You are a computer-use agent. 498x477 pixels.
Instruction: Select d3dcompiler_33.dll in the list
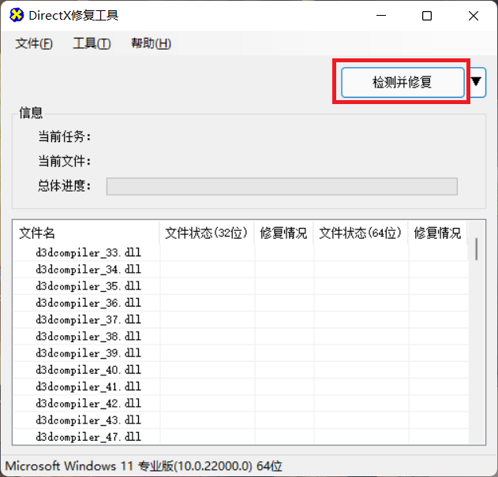88,253
